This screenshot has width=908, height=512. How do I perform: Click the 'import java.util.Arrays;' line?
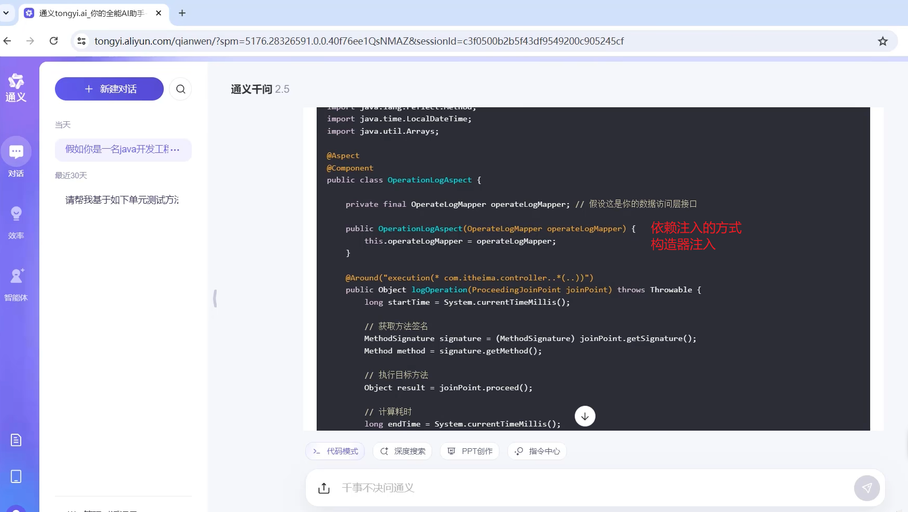click(x=382, y=131)
